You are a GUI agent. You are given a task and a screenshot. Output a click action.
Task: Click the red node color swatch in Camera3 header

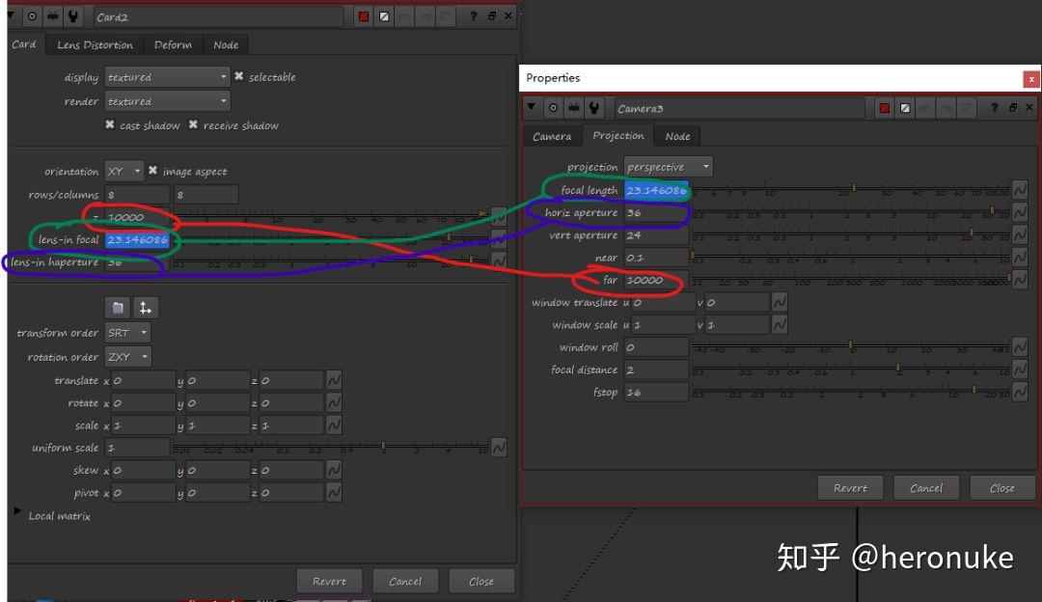pos(885,108)
